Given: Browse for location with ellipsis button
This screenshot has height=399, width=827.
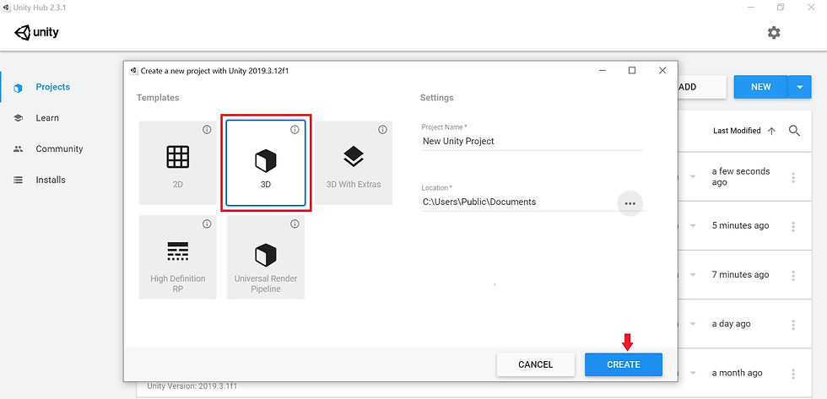Looking at the screenshot, I should (x=630, y=203).
